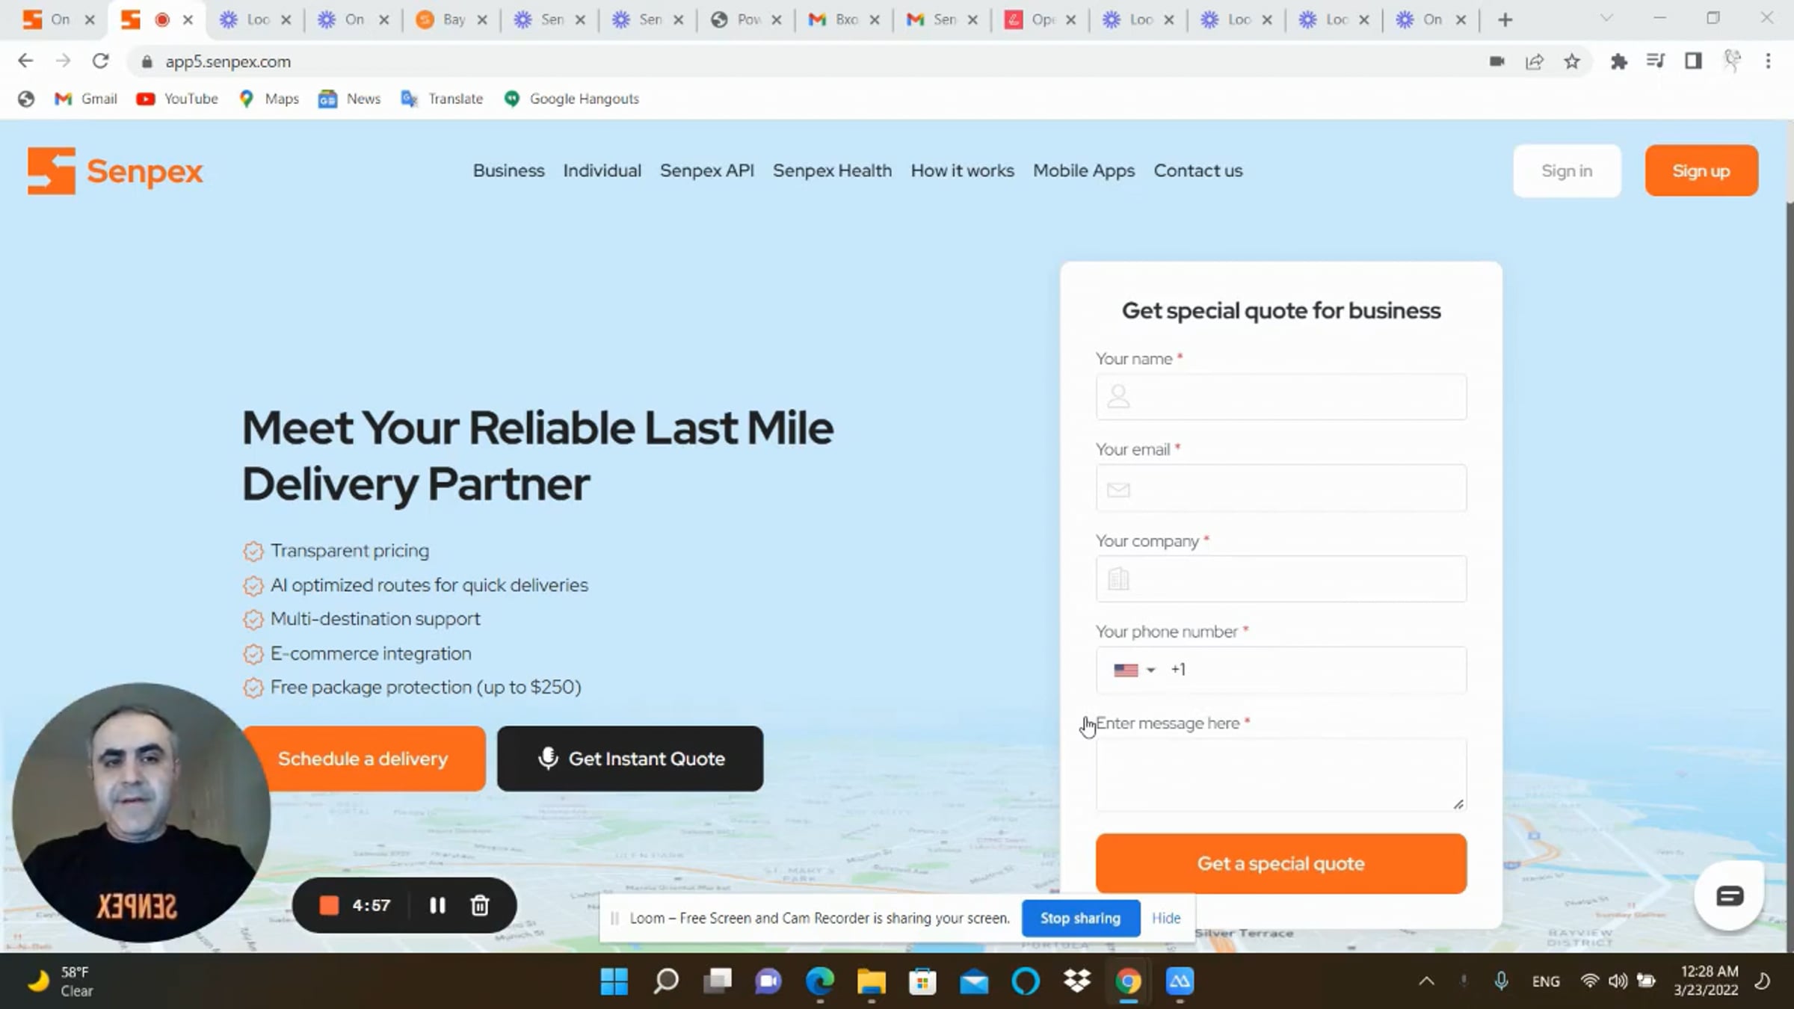1794x1009 pixels.
Task: Show hidden system tray icons
Action: click(1426, 981)
